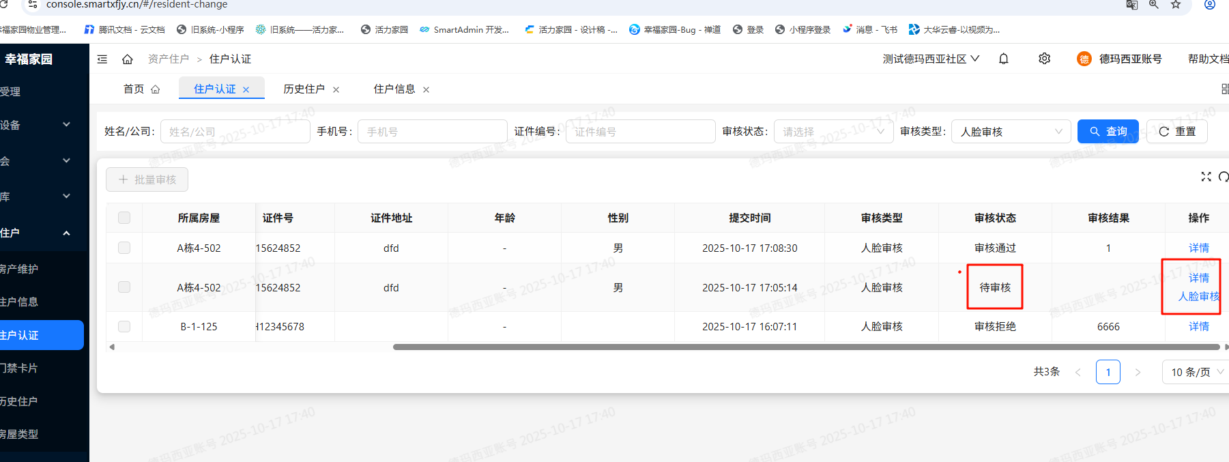Open 帮助文档 link
The image size is (1229, 462).
click(x=1208, y=59)
